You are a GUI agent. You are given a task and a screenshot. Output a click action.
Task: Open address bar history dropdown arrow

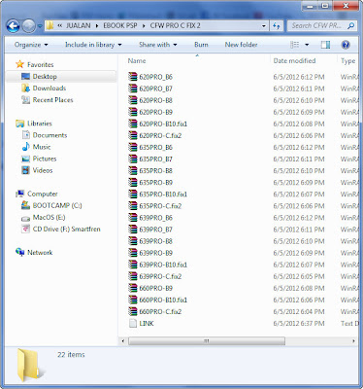pyautogui.click(x=264, y=26)
